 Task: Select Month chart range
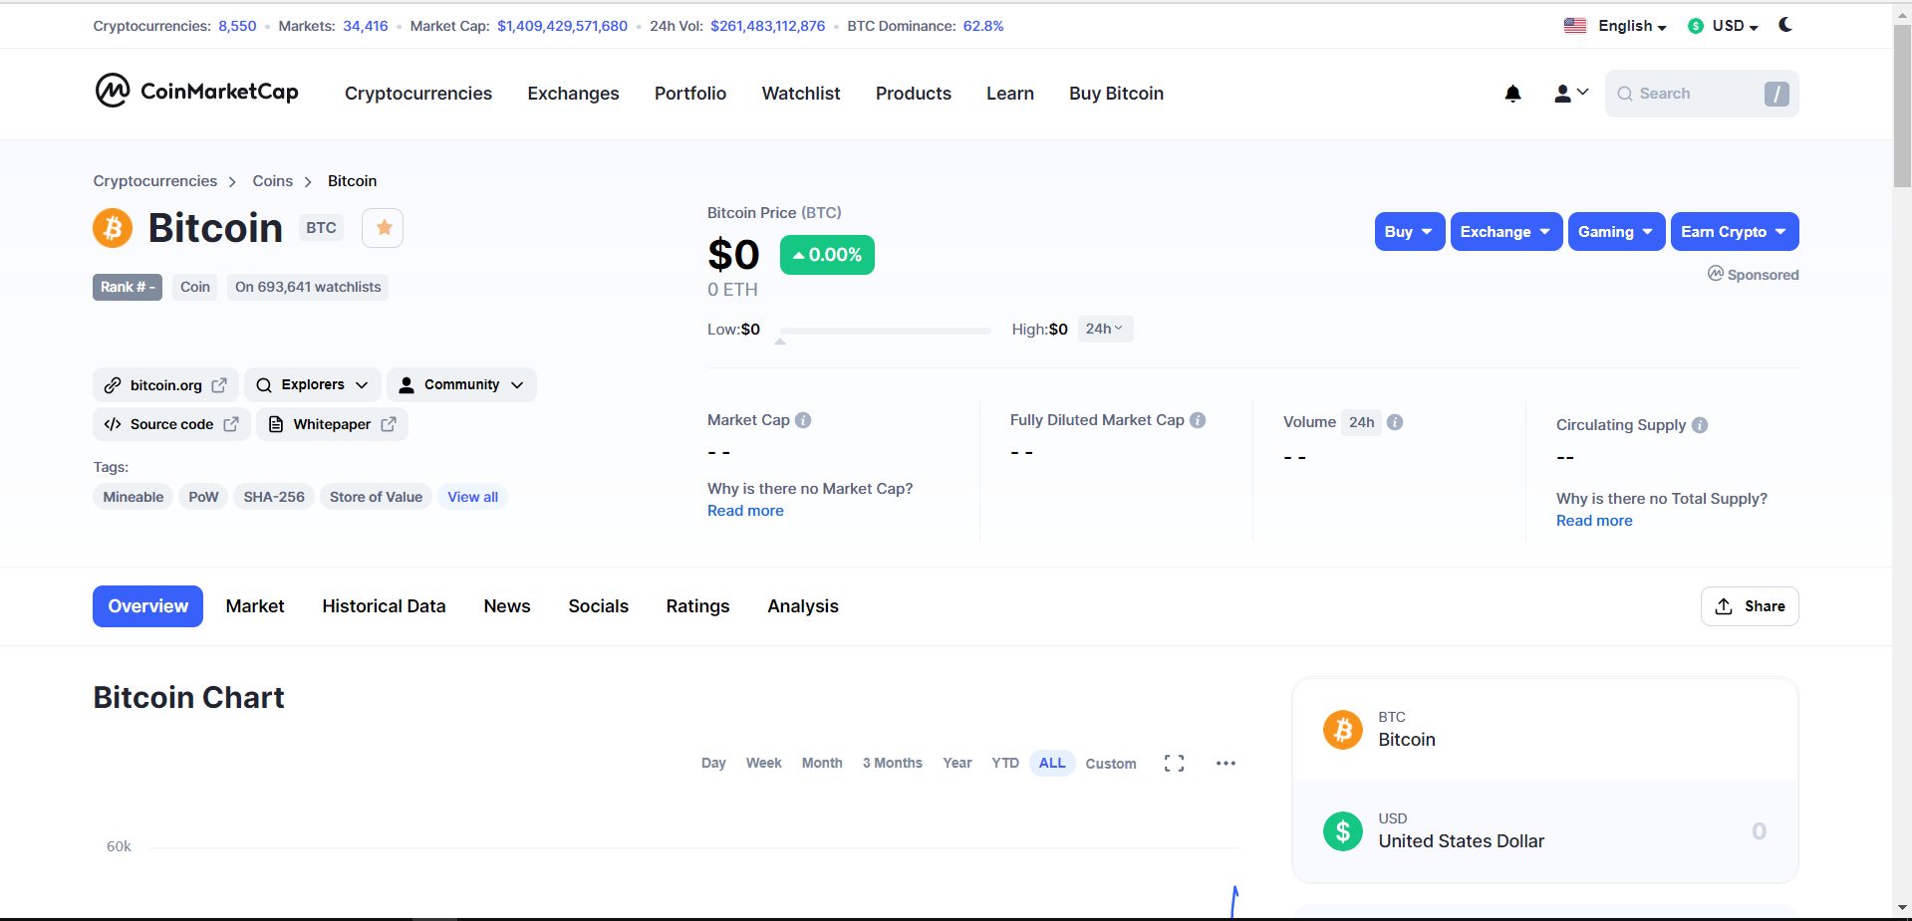point(822,763)
